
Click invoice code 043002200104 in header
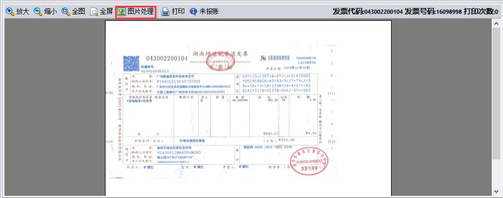[x=384, y=12]
